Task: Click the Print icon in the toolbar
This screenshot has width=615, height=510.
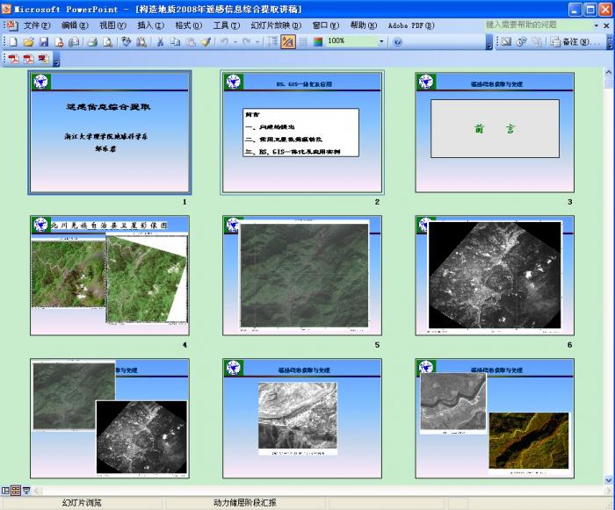Action: click(x=93, y=41)
